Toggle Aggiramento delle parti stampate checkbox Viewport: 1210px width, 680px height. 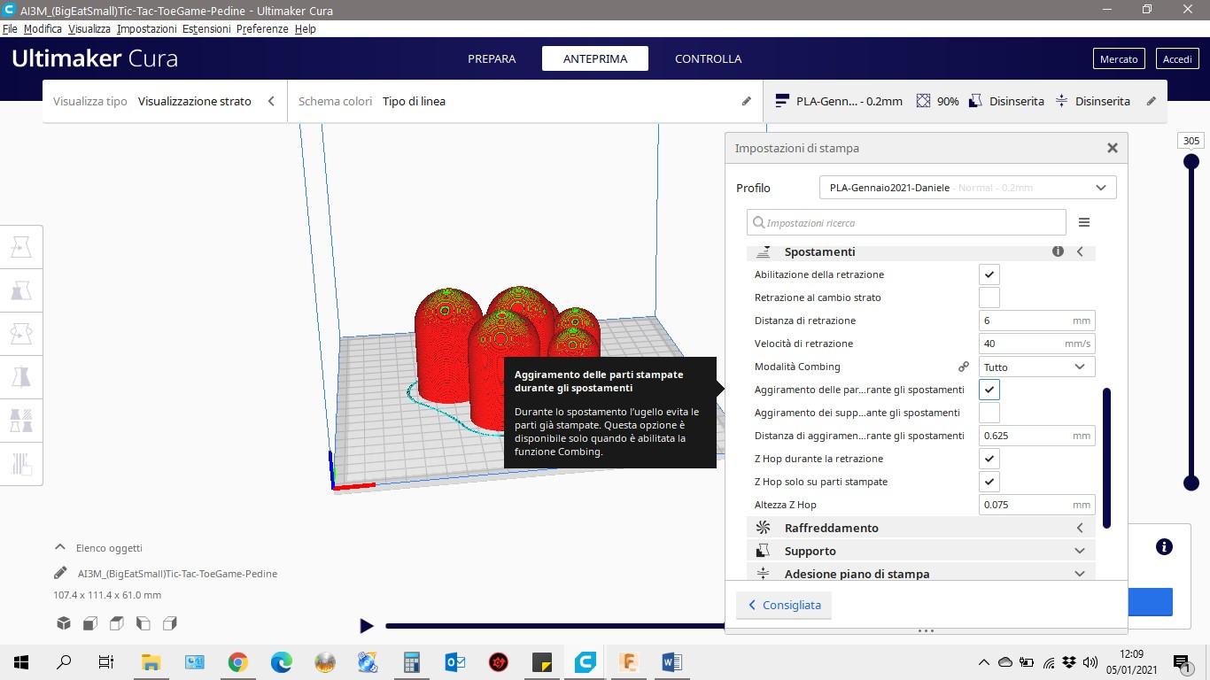(x=989, y=390)
